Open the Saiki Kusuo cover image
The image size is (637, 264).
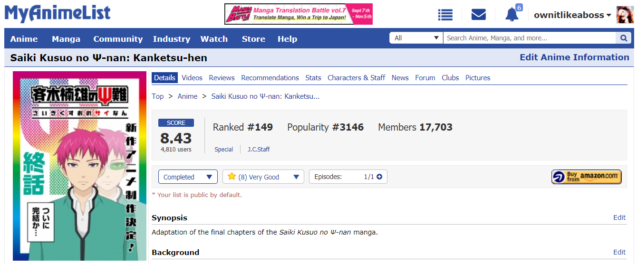click(79, 166)
